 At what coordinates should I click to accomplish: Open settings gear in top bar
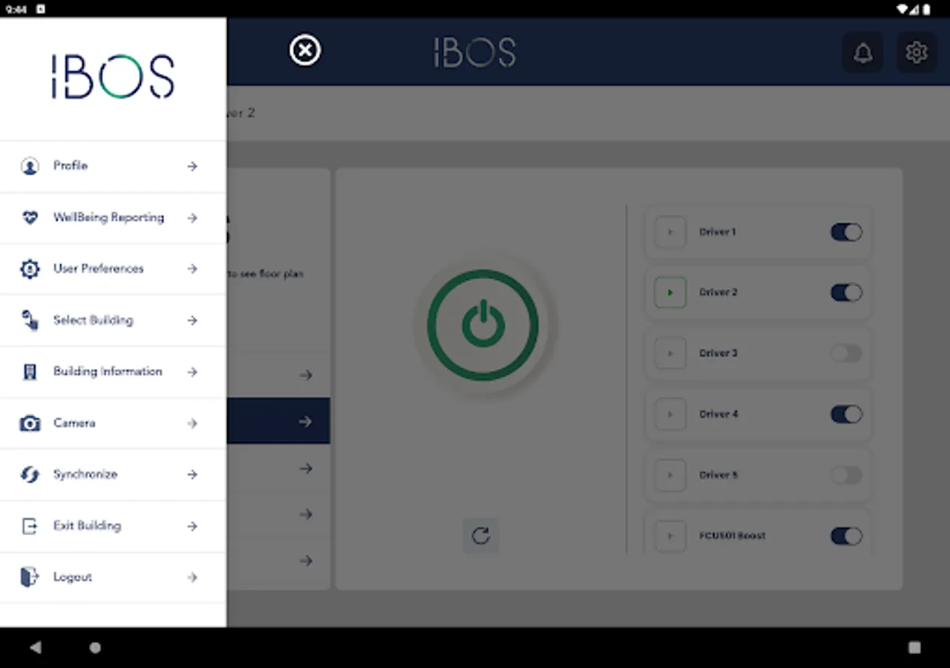(x=917, y=53)
